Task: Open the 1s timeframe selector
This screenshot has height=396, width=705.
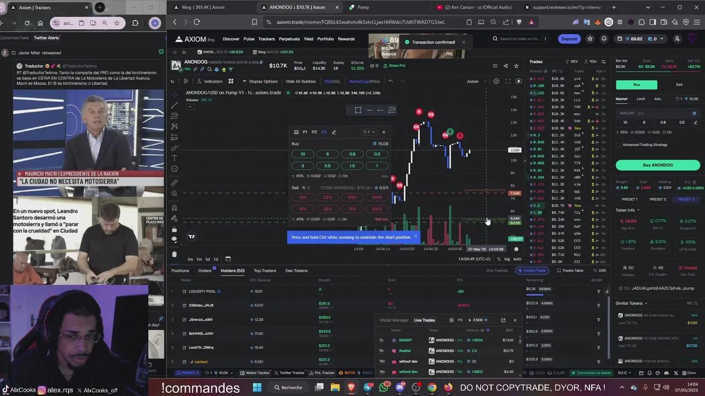Action: (x=172, y=81)
